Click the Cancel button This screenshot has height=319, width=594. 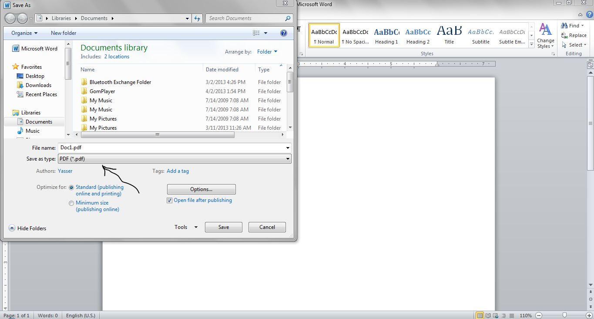(267, 227)
